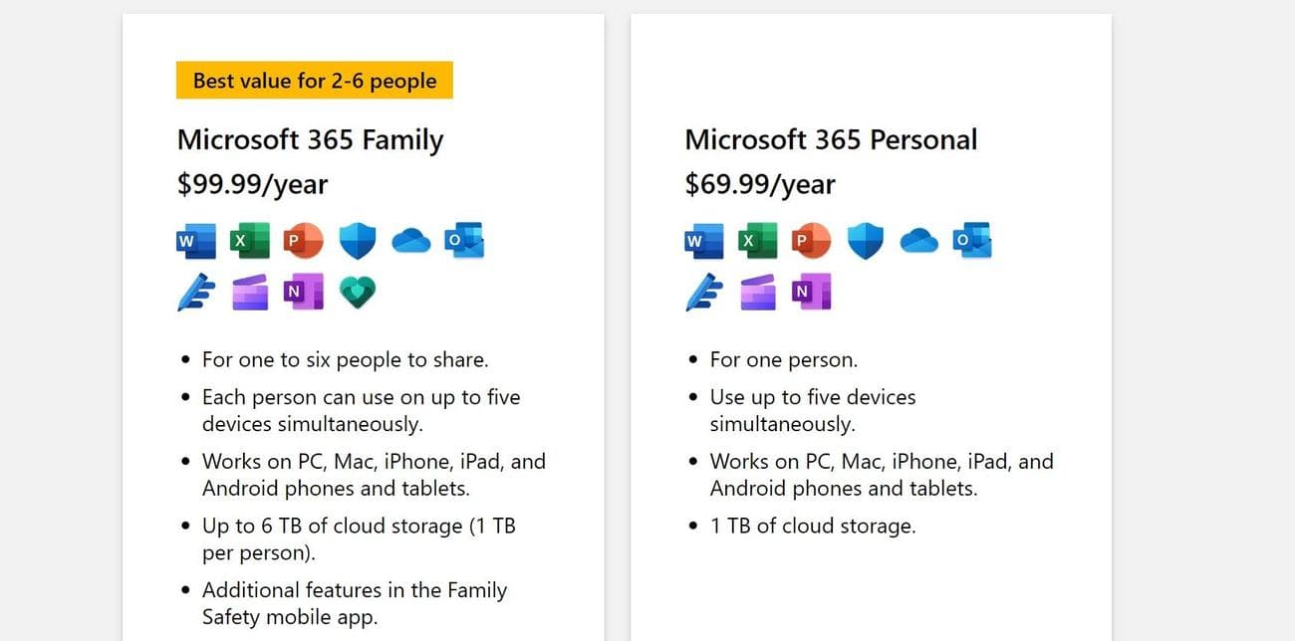
Task: Click the Microsoft 365 Family heading
Action: coord(310,139)
